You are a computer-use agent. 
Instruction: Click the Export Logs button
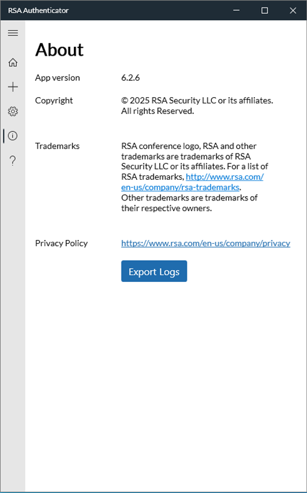(x=154, y=271)
